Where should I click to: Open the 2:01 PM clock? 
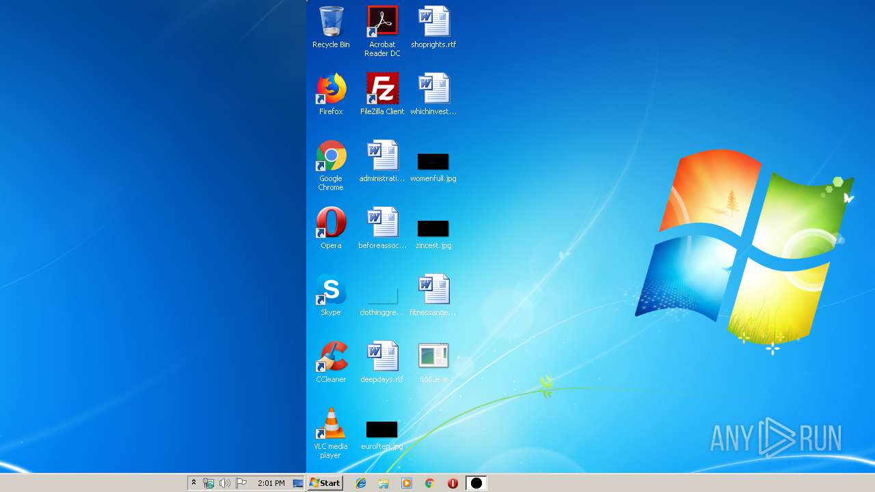[x=271, y=483]
